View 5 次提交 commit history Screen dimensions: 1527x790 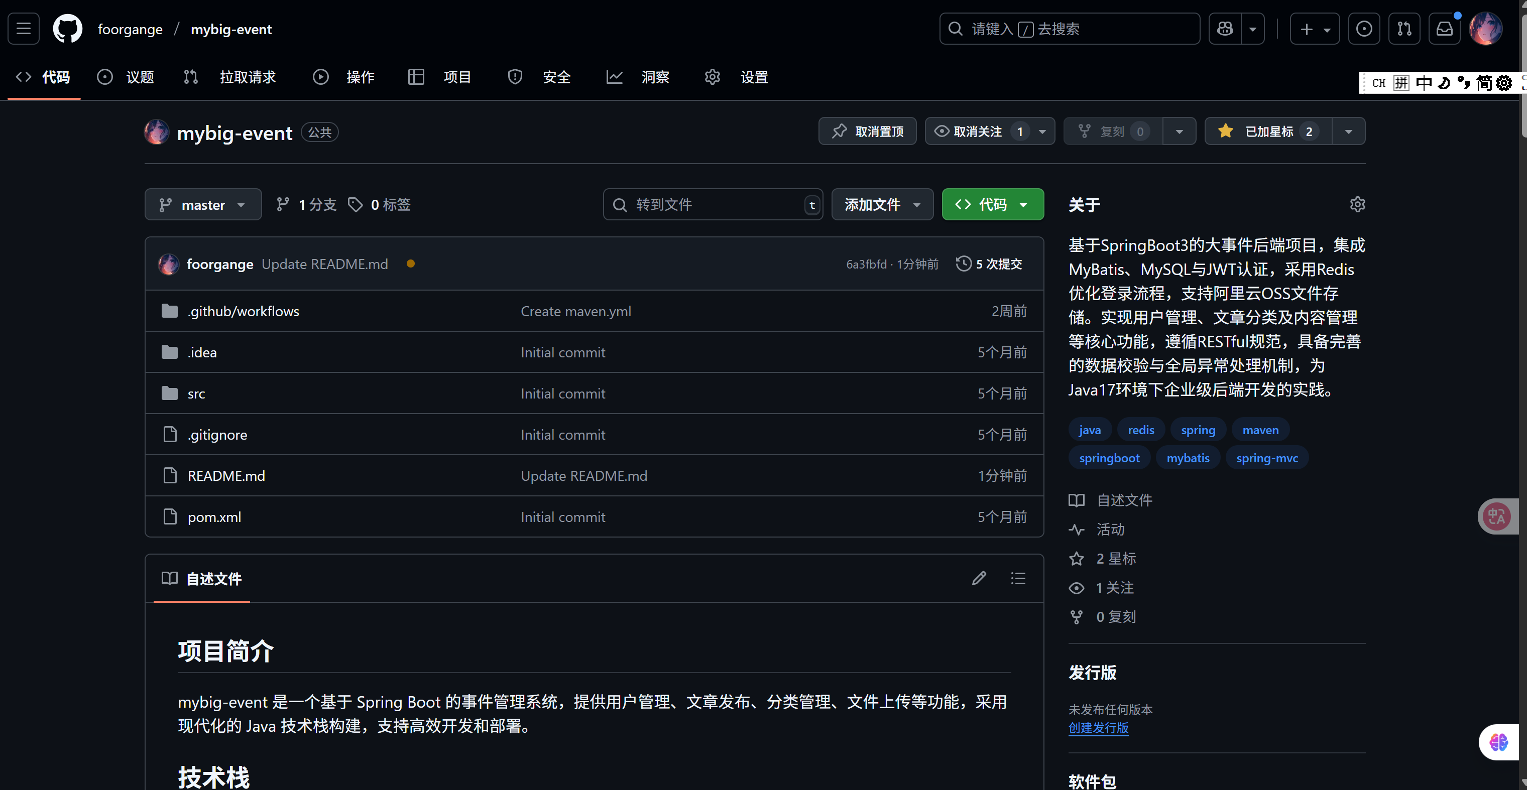pyautogui.click(x=989, y=264)
